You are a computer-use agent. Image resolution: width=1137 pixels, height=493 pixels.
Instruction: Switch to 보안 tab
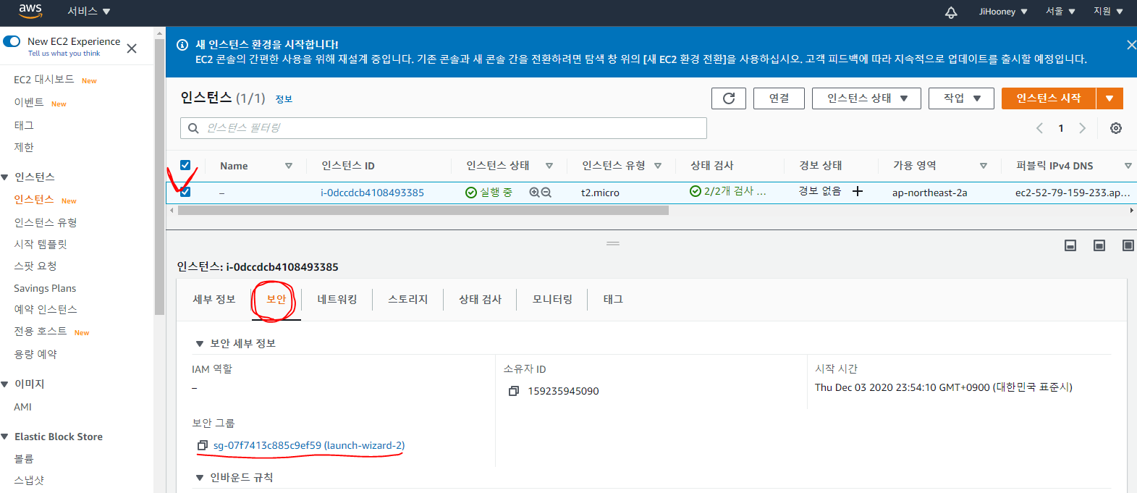276,300
